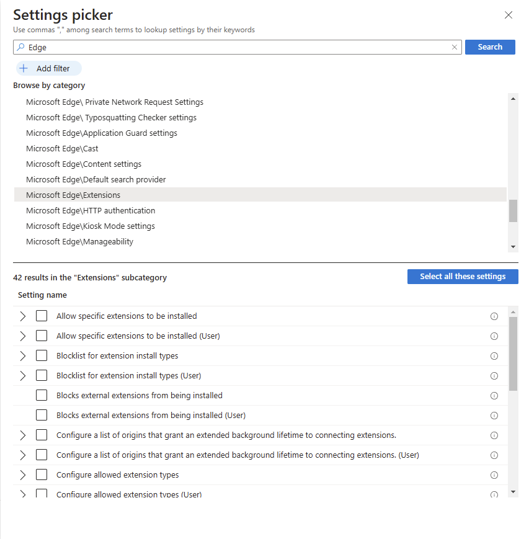
Task: View info for Blocks external extensions from being installed
Action: coord(494,396)
